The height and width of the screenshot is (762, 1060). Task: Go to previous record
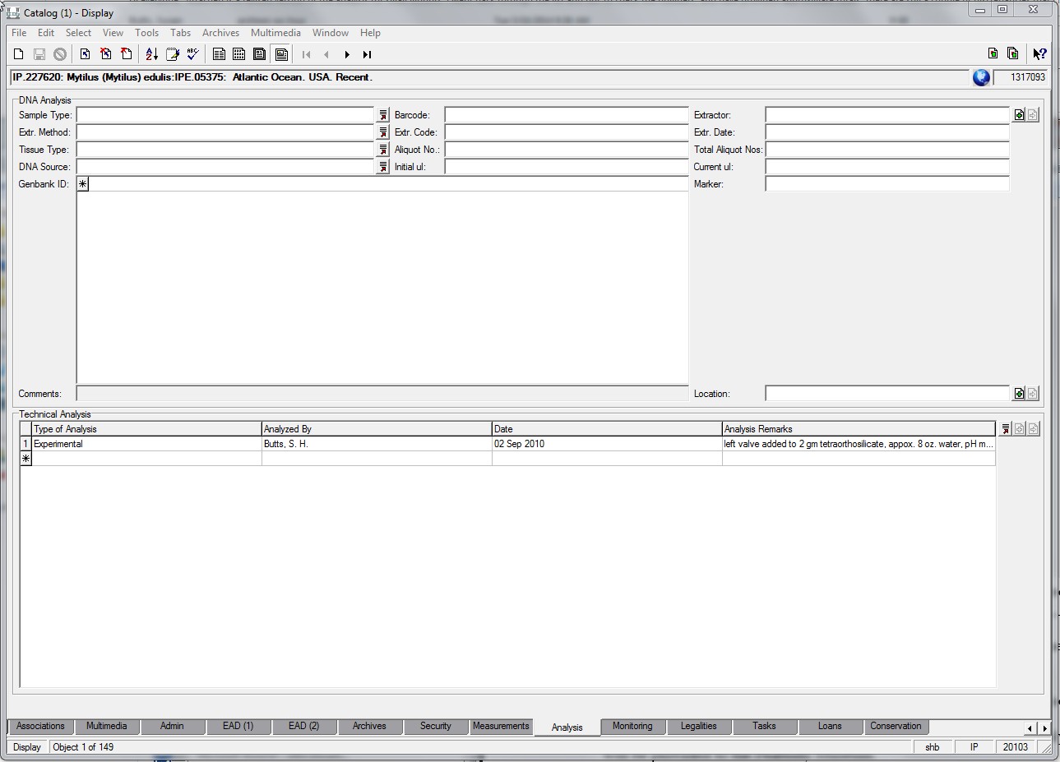[x=326, y=54]
